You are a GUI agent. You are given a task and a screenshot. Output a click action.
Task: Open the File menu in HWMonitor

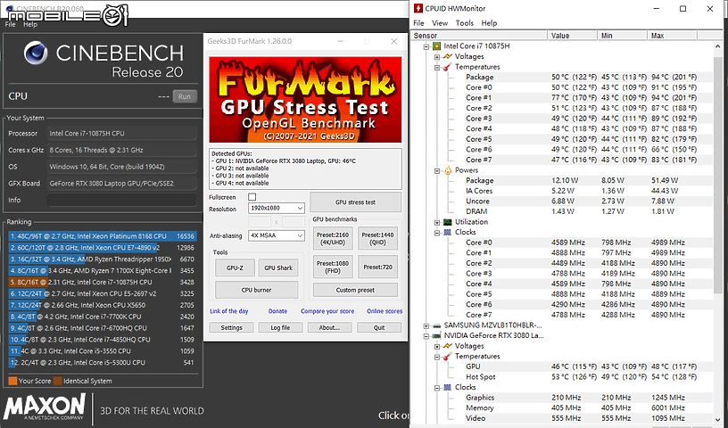[418, 23]
